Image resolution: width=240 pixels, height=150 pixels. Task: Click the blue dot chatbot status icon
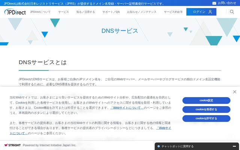(159, 146)
